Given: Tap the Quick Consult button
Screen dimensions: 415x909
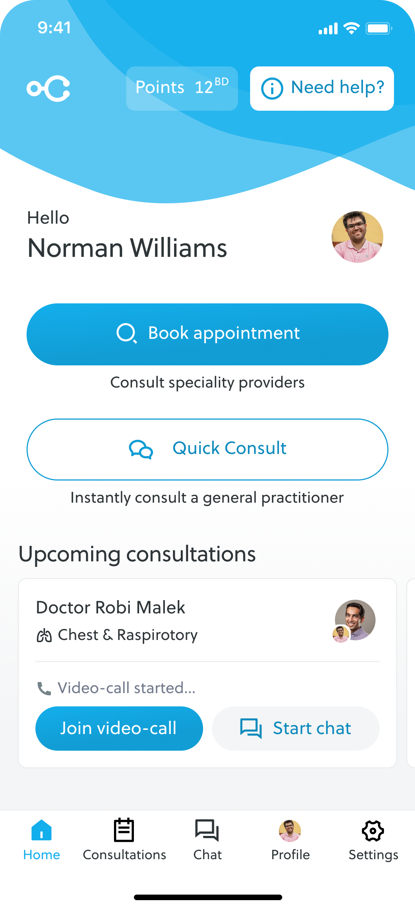Looking at the screenshot, I should tap(207, 449).
